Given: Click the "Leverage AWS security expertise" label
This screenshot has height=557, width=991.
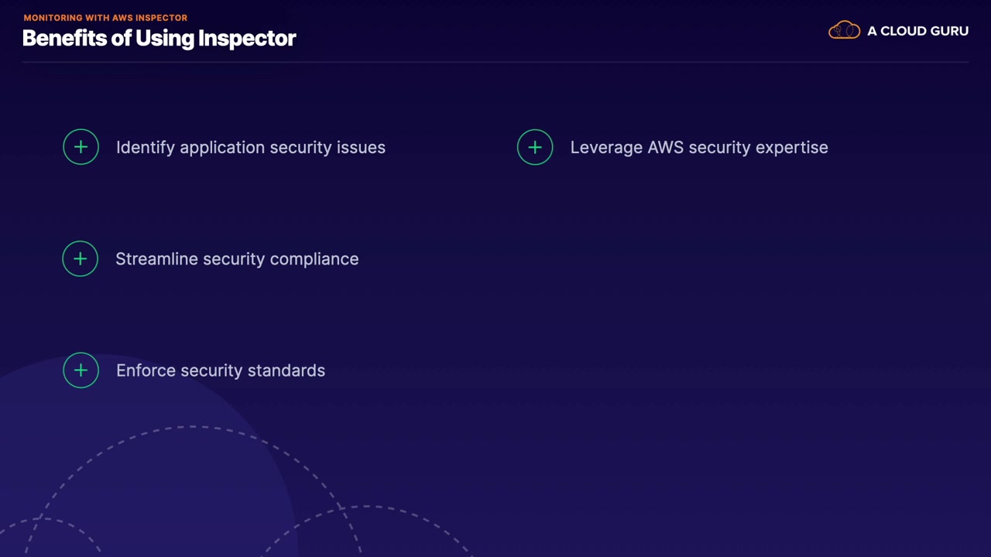Looking at the screenshot, I should click(x=699, y=147).
